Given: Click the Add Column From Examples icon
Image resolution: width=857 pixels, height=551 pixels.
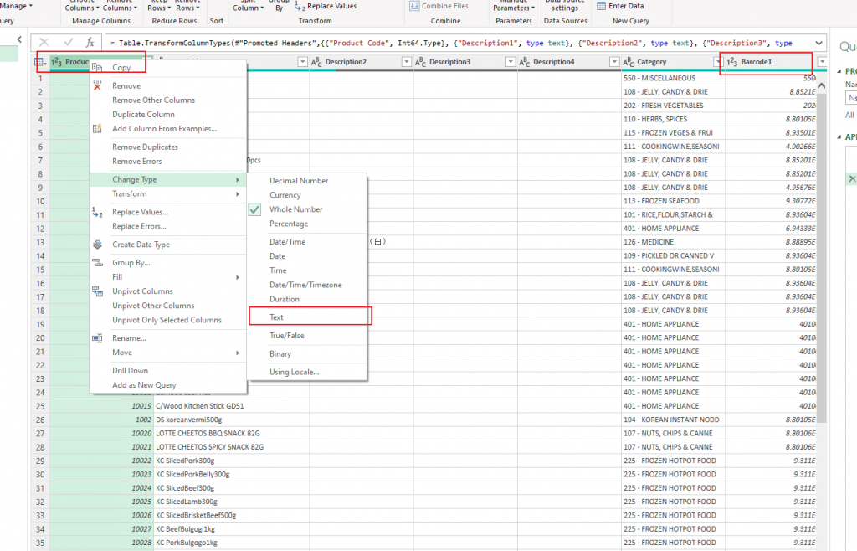Looking at the screenshot, I should (x=97, y=128).
